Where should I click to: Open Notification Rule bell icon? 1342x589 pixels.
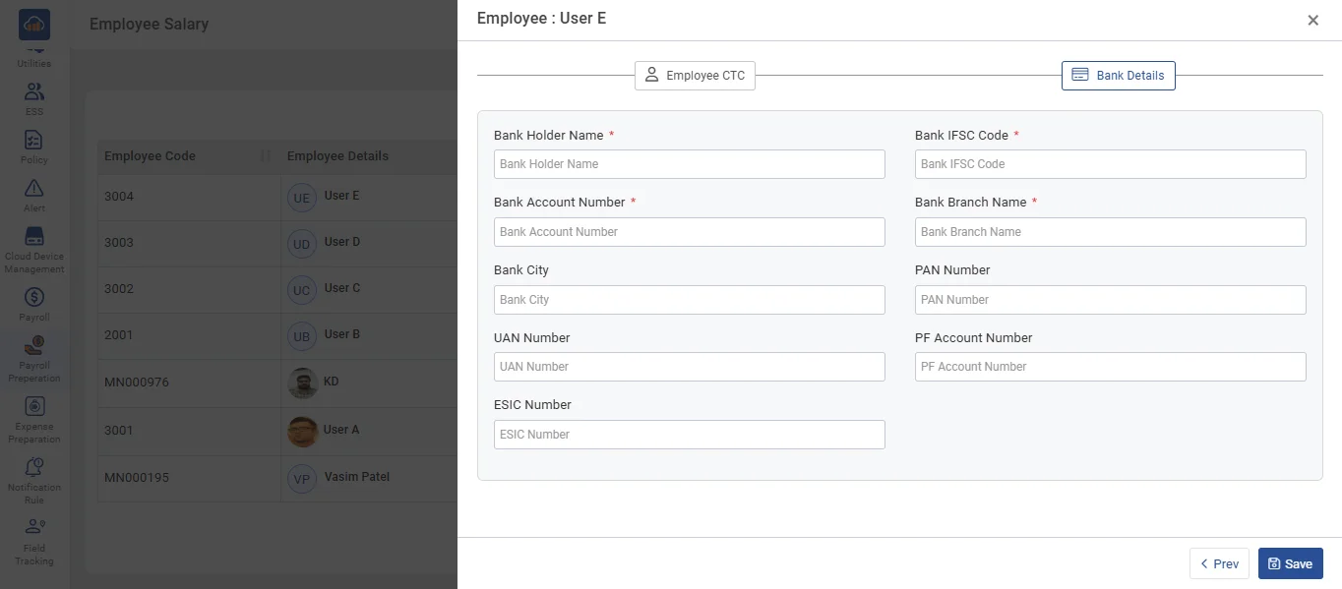coord(34,468)
